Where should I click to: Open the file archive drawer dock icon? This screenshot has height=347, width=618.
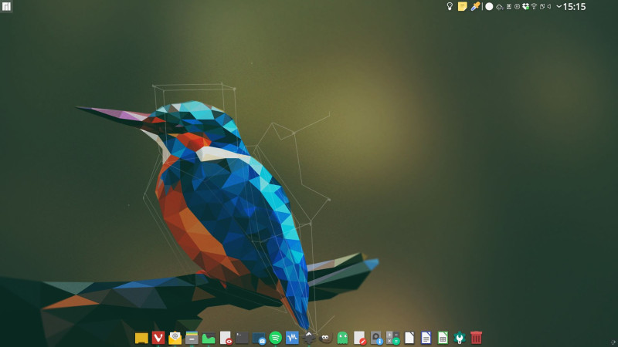click(192, 338)
